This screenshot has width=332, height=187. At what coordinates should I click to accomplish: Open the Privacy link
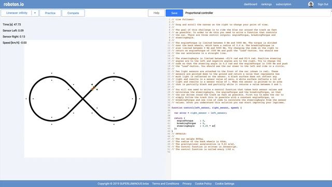(x=187, y=183)
